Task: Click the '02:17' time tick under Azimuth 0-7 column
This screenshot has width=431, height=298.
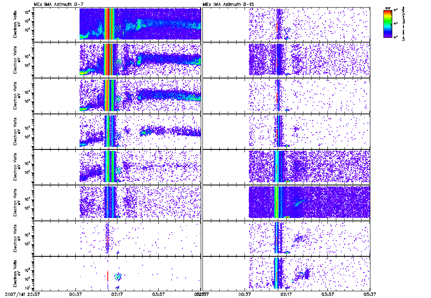Action: point(117,294)
